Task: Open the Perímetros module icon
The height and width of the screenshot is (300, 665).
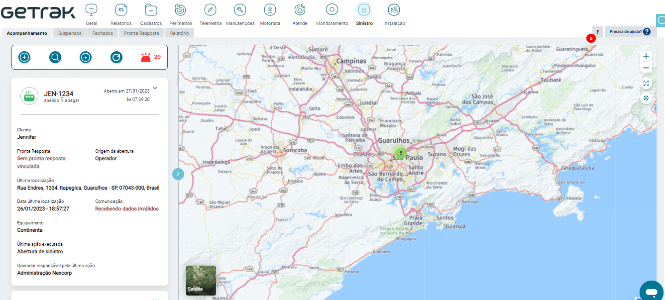Action: pyautogui.click(x=181, y=9)
